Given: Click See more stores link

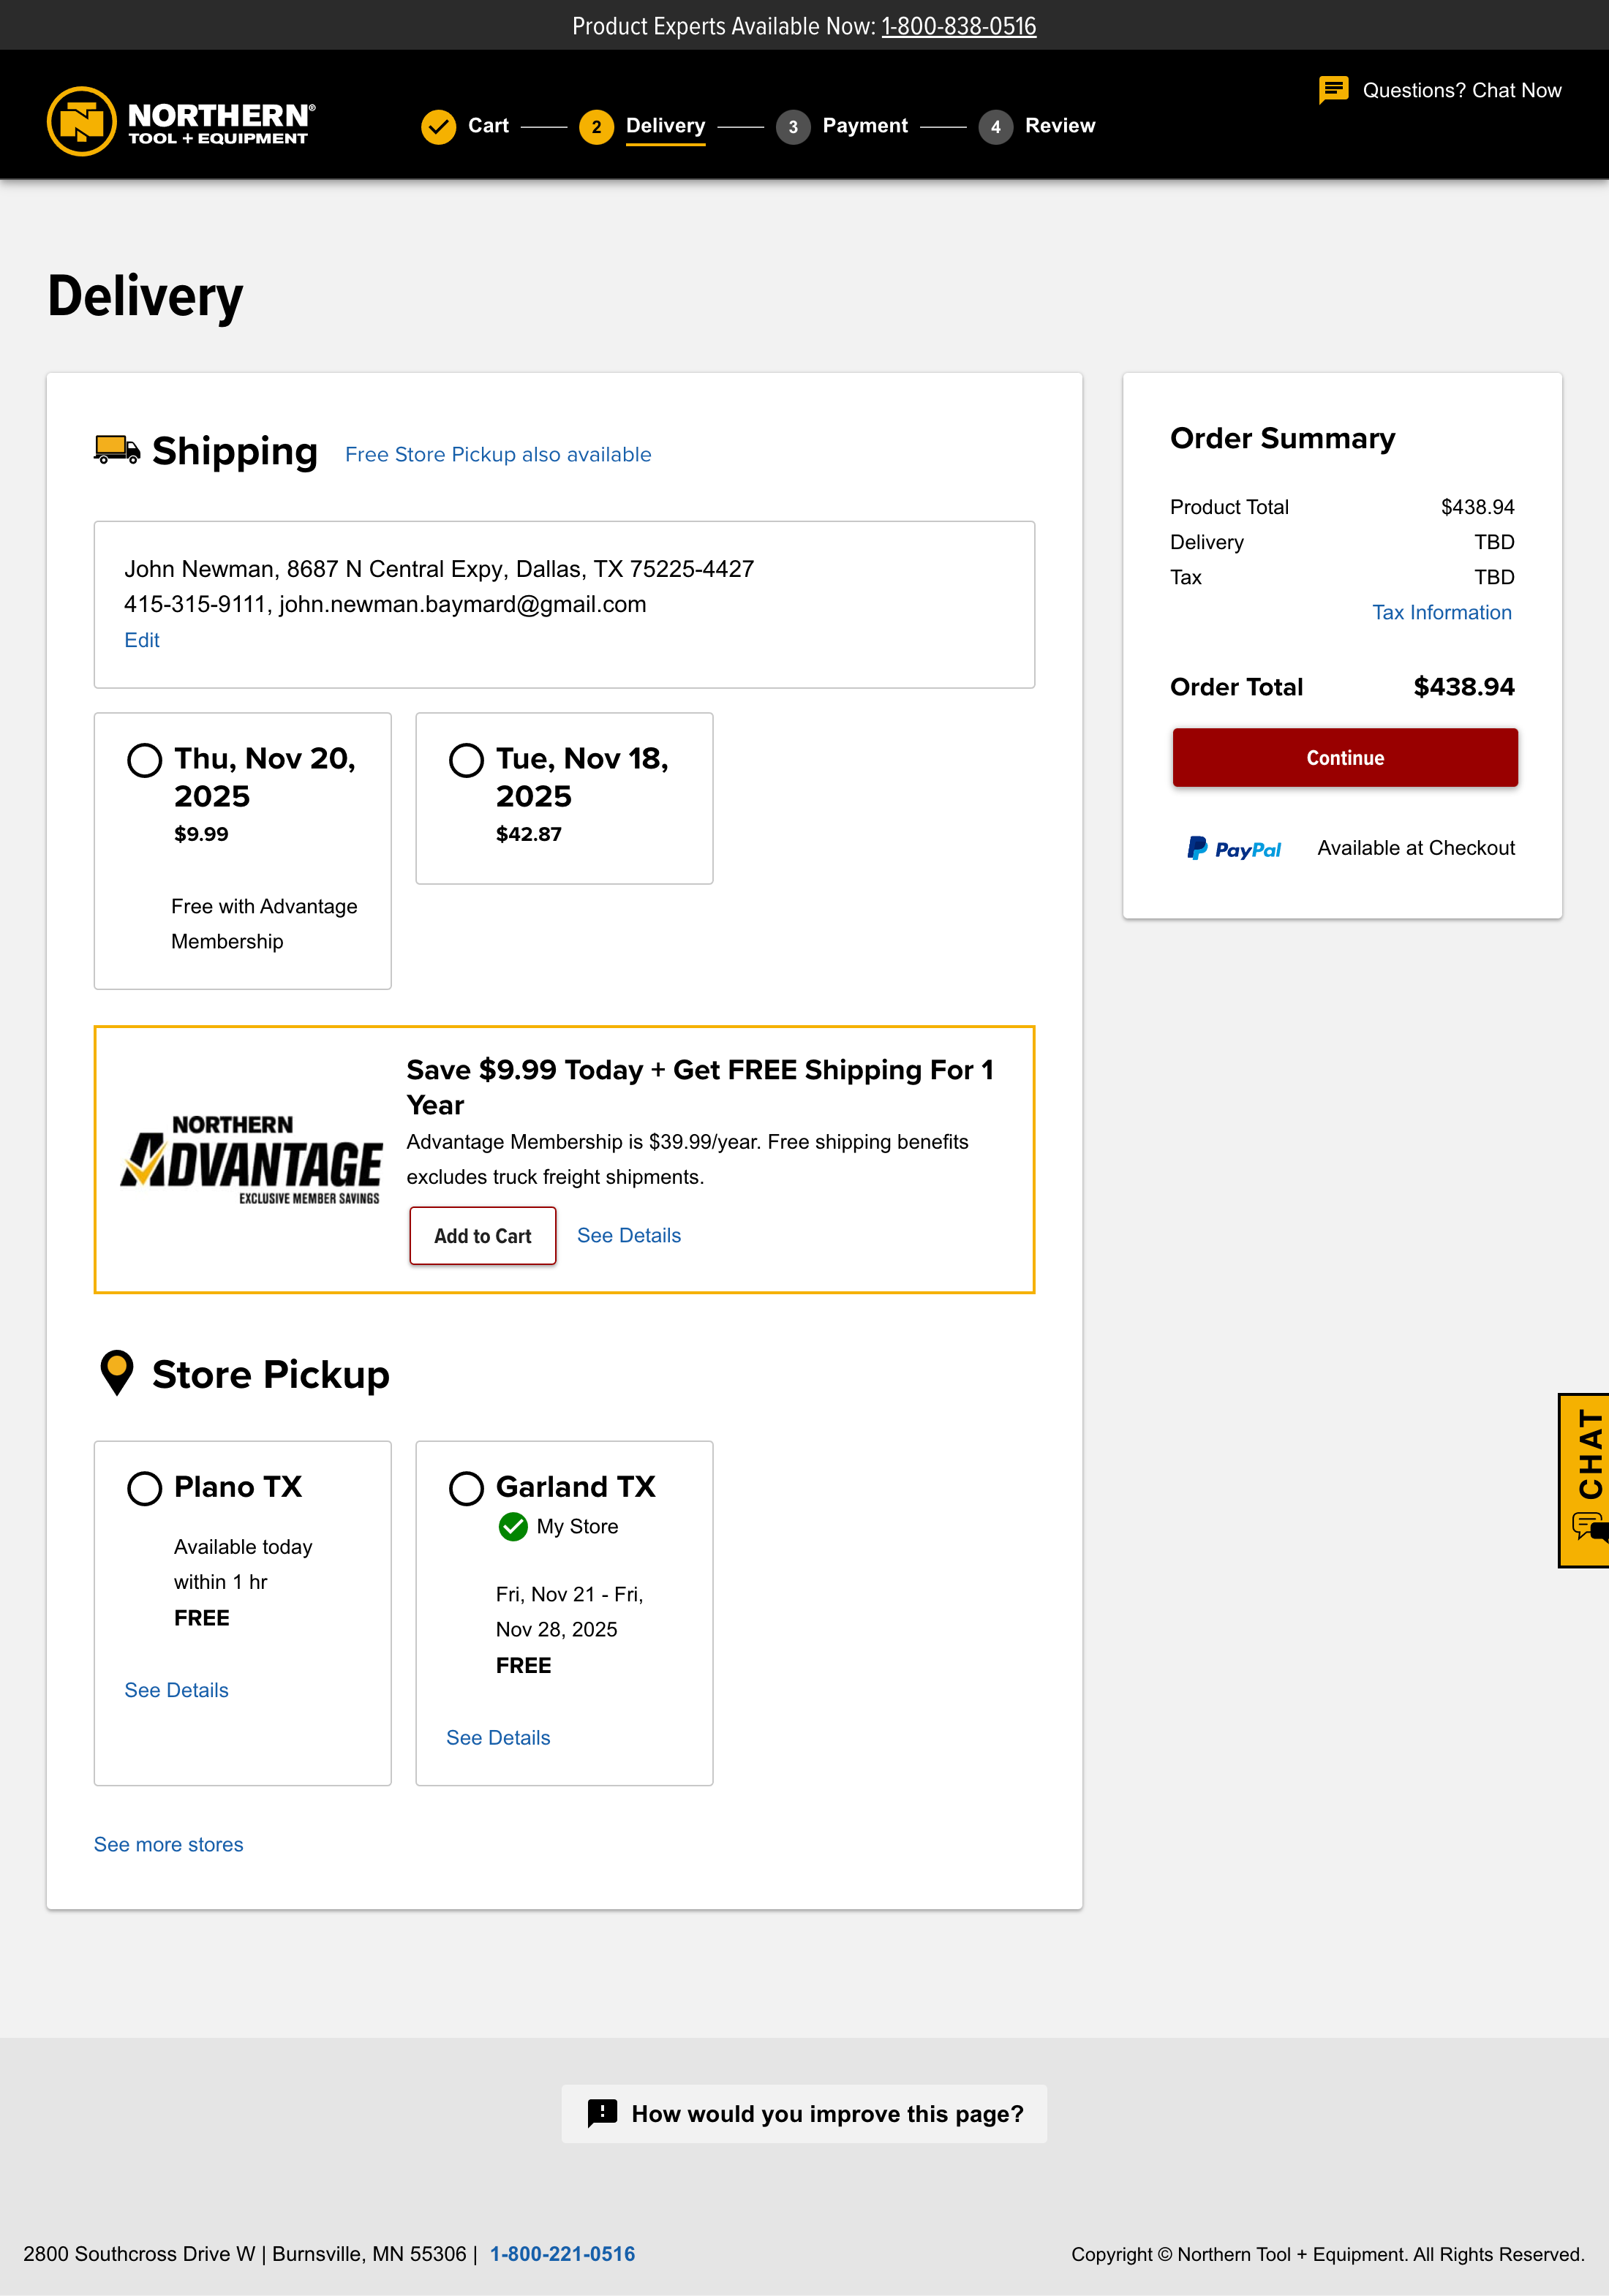Looking at the screenshot, I should [168, 1844].
